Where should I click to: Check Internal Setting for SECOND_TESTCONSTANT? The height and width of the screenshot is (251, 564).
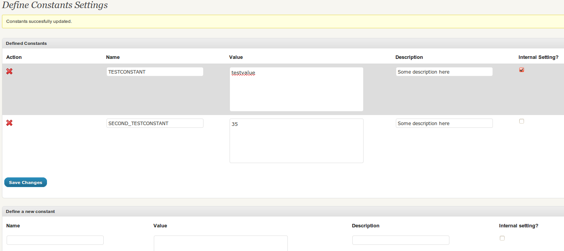click(522, 121)
